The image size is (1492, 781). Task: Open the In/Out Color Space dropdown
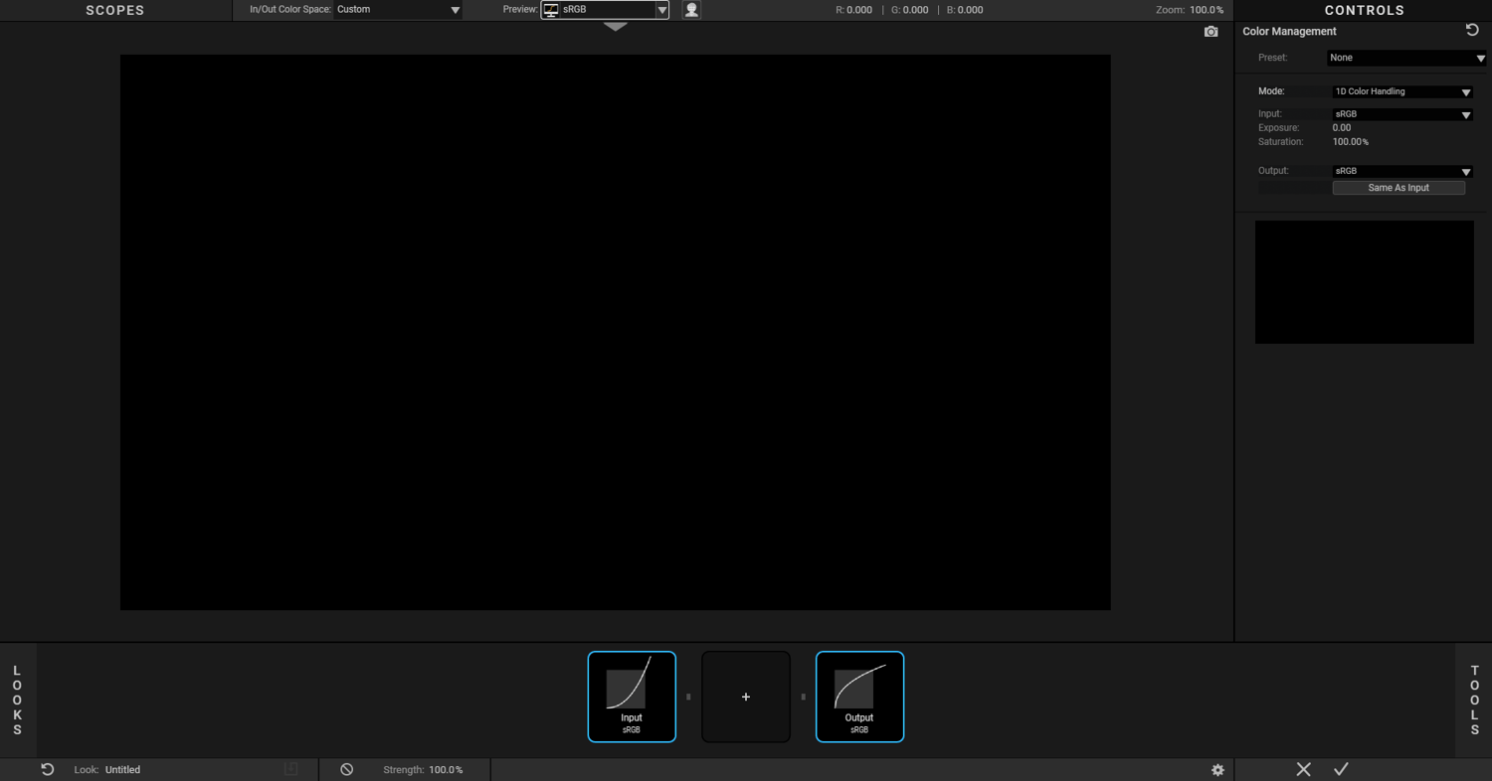click(x=398, y=10)
